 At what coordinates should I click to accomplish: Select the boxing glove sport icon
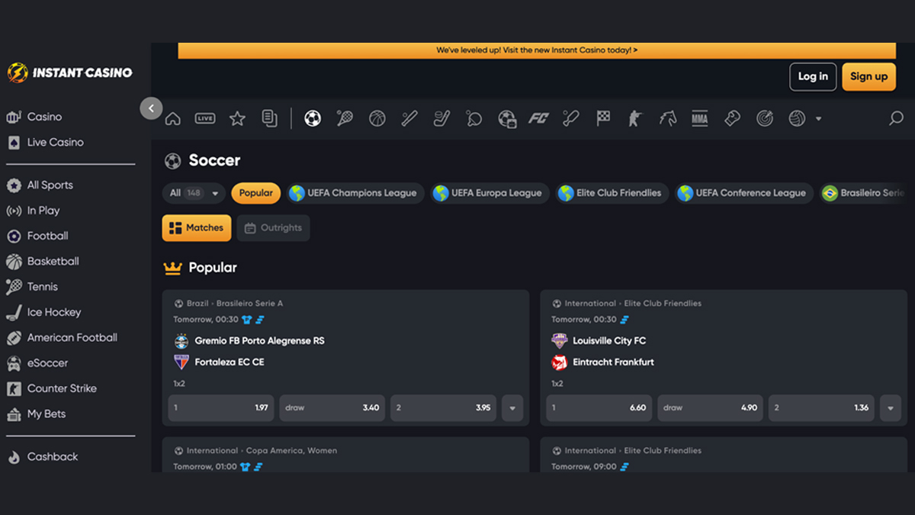(732, 118)
